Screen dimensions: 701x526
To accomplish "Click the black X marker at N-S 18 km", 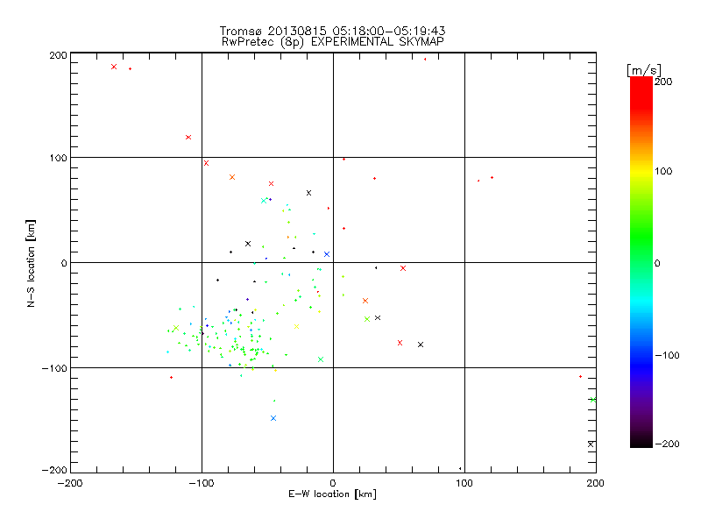I will [x=248, y=244].
